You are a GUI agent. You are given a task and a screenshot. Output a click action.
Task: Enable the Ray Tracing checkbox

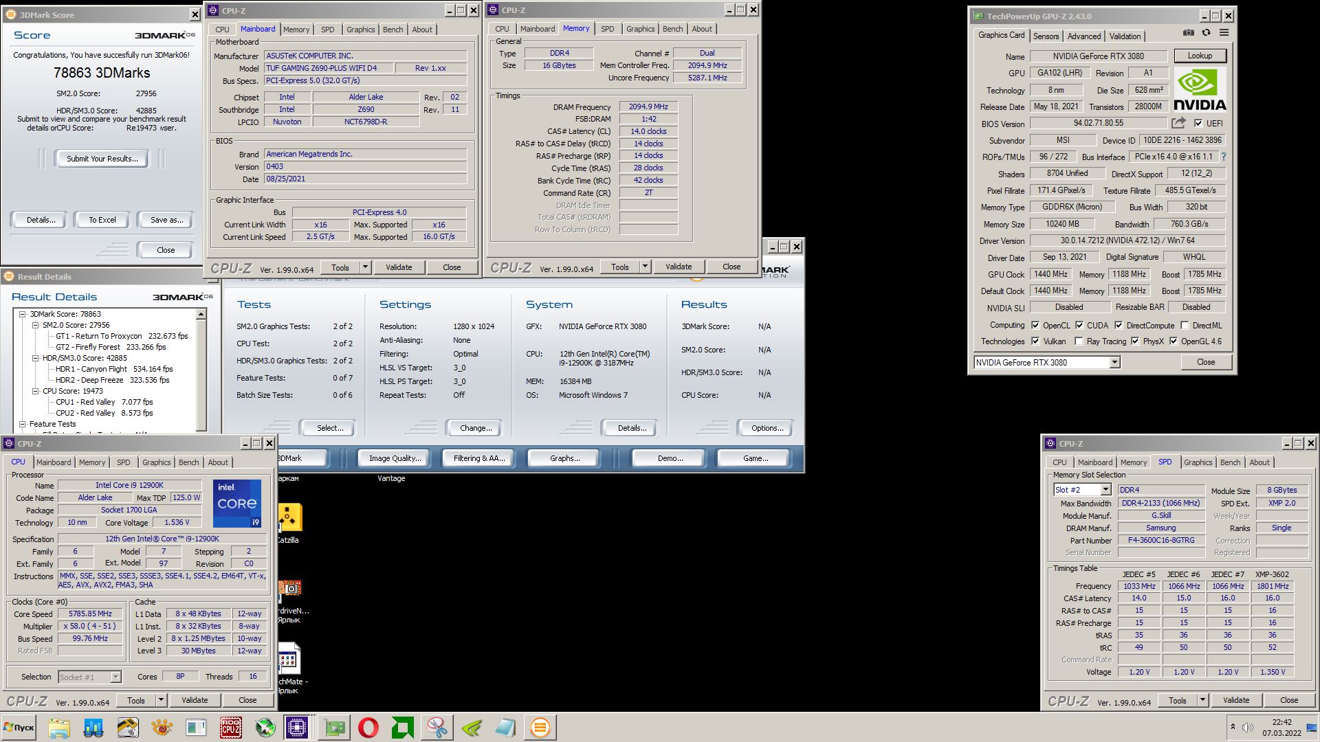click(1079, 341)
